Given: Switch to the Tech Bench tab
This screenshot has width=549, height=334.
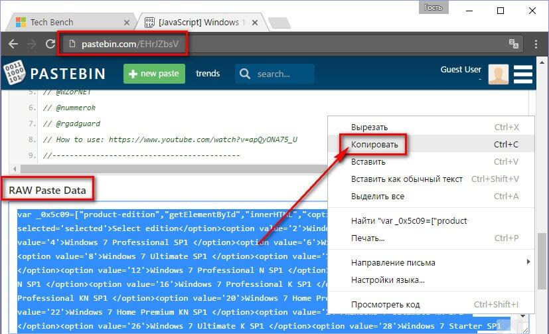Looking at the screenshot, I should coord(70,23).
